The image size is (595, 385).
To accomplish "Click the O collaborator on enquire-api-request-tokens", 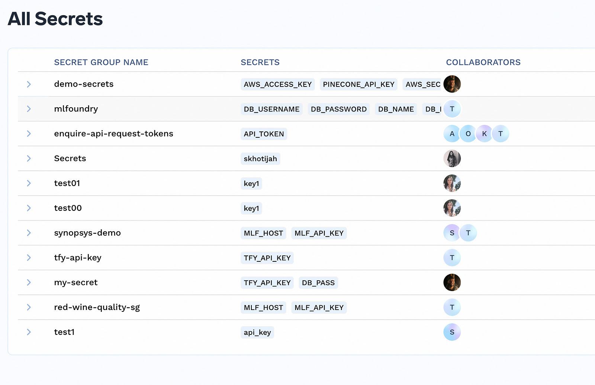I will pos(468,134).
